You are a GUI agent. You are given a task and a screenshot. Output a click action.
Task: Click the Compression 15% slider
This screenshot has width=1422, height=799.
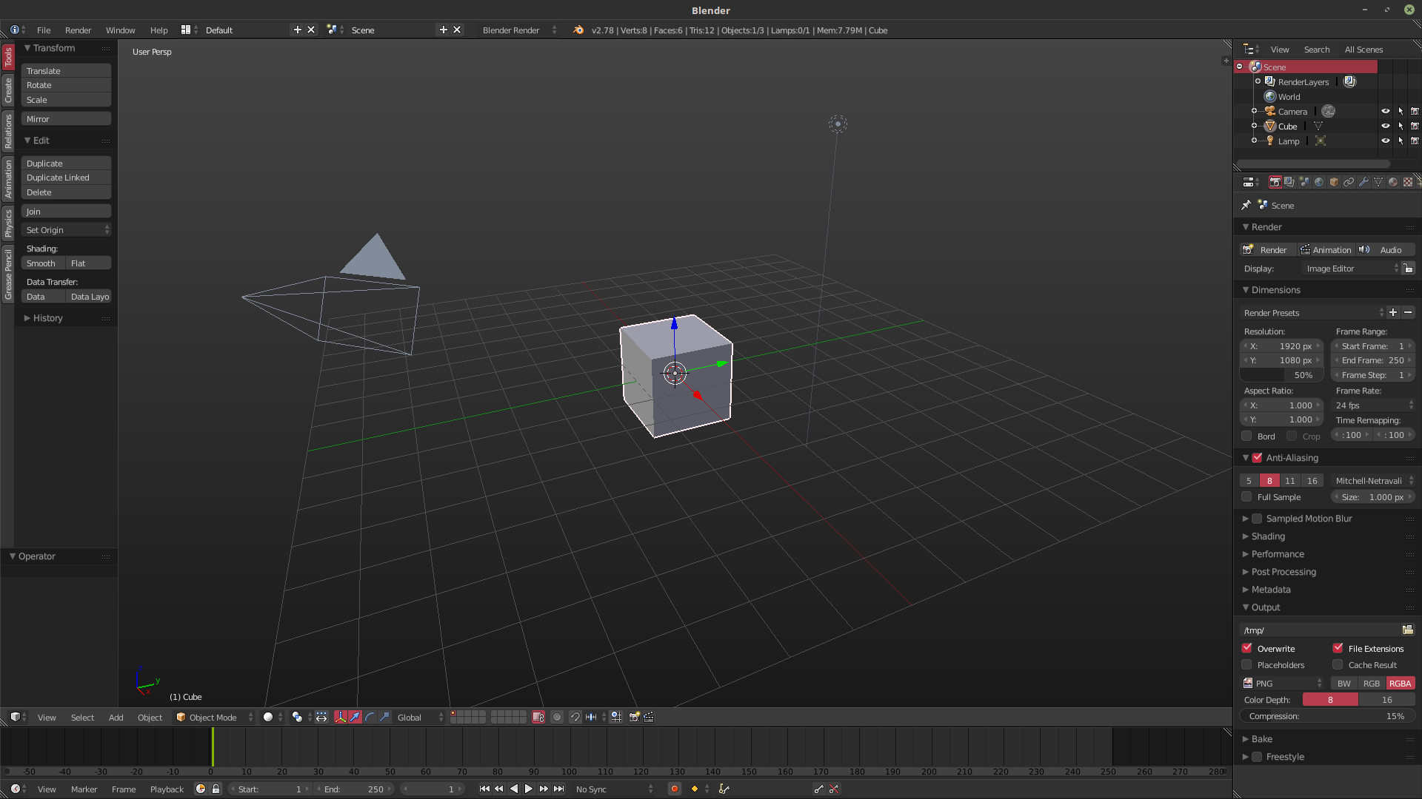tap(1327, 716)
